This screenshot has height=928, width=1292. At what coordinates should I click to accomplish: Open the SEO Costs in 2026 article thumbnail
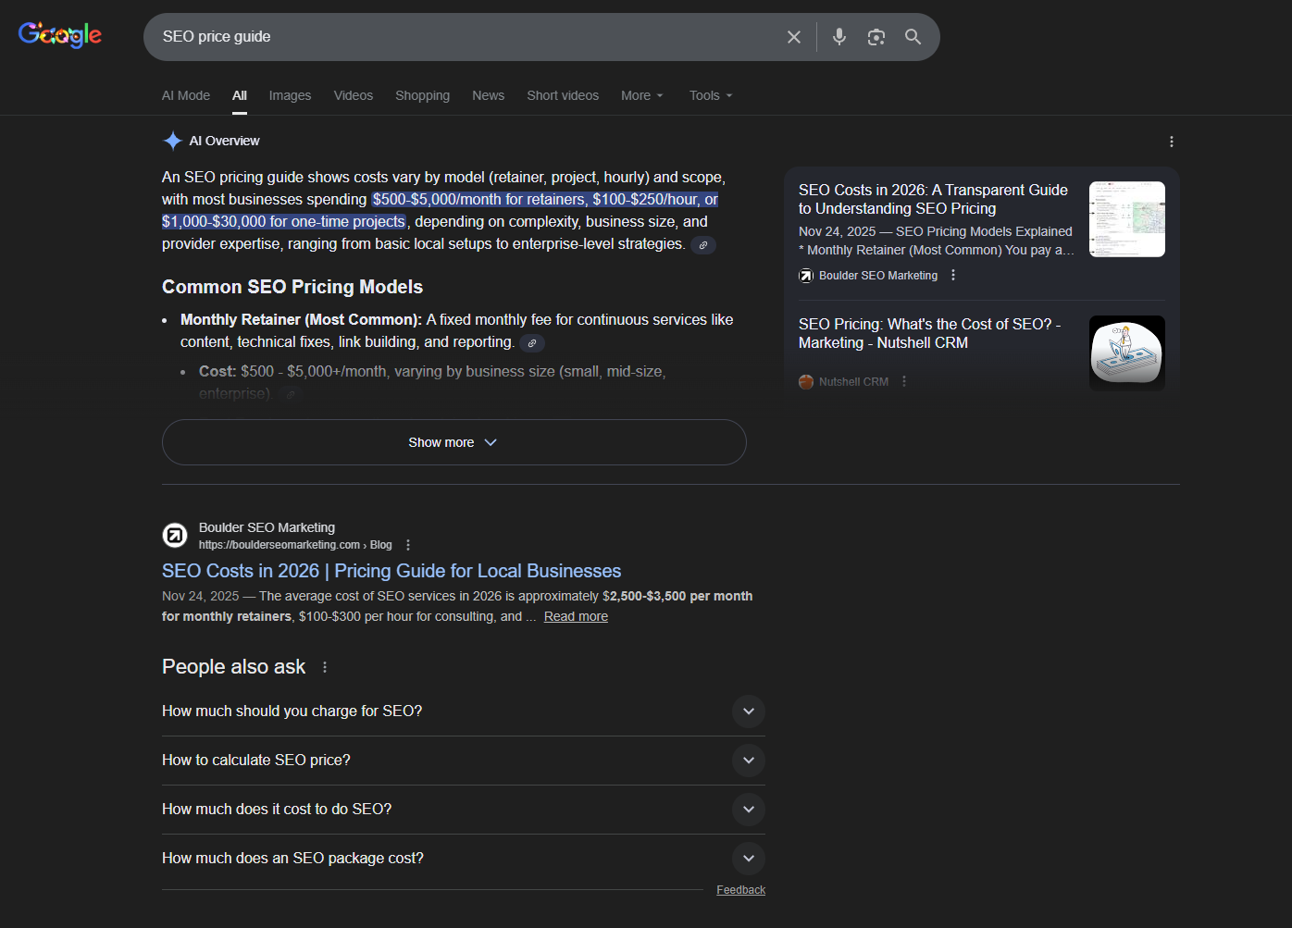click(1126, 218)
